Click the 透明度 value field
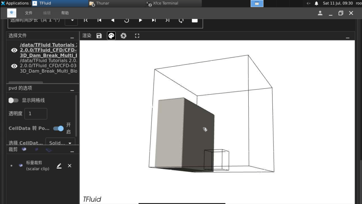 [x=36, y=114]
